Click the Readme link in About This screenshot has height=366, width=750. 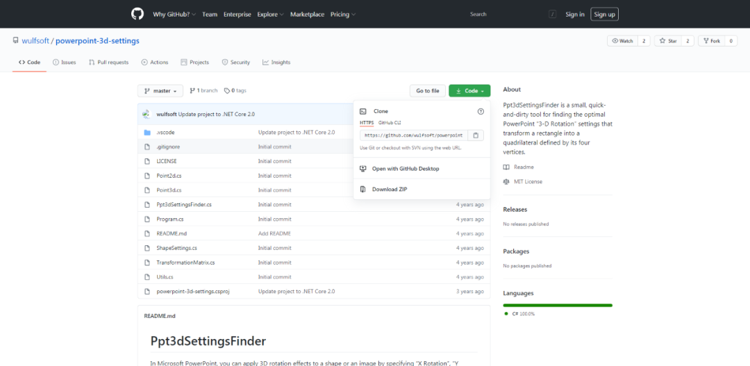click(519, 167)
